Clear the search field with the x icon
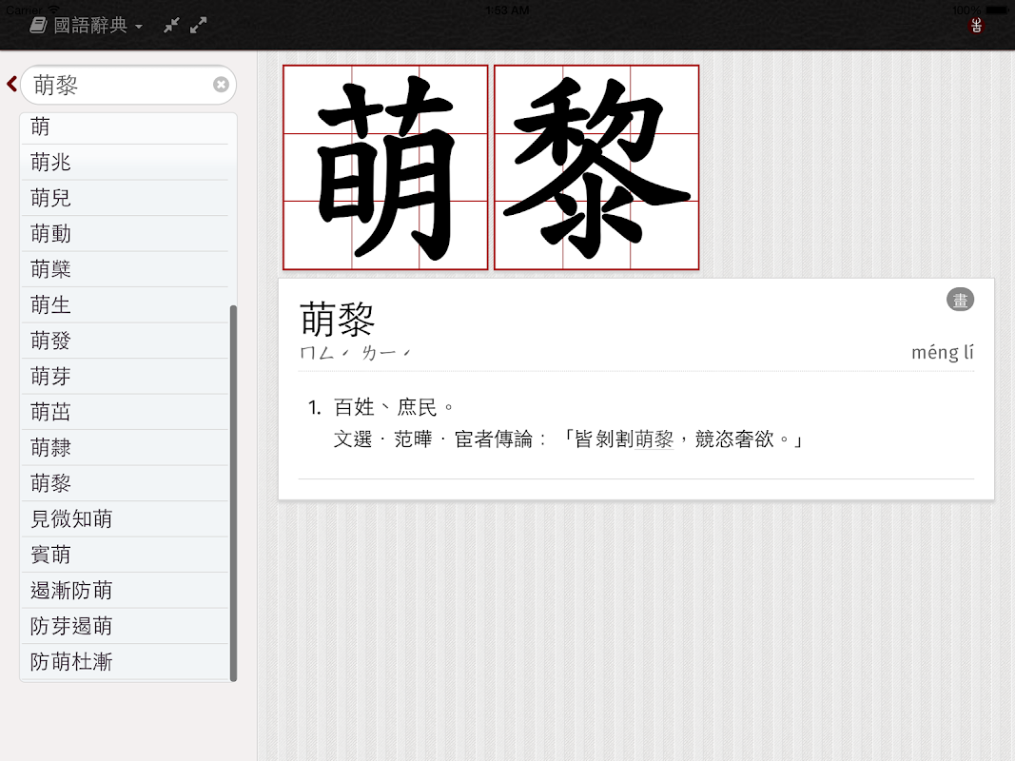The width and height of the screenshot is (1015, 761). coord(220,85)
